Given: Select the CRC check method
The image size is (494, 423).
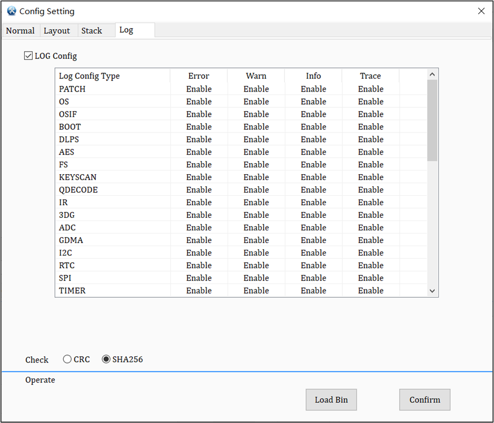Looking at the screenshot, I should [x=67, y=359].
